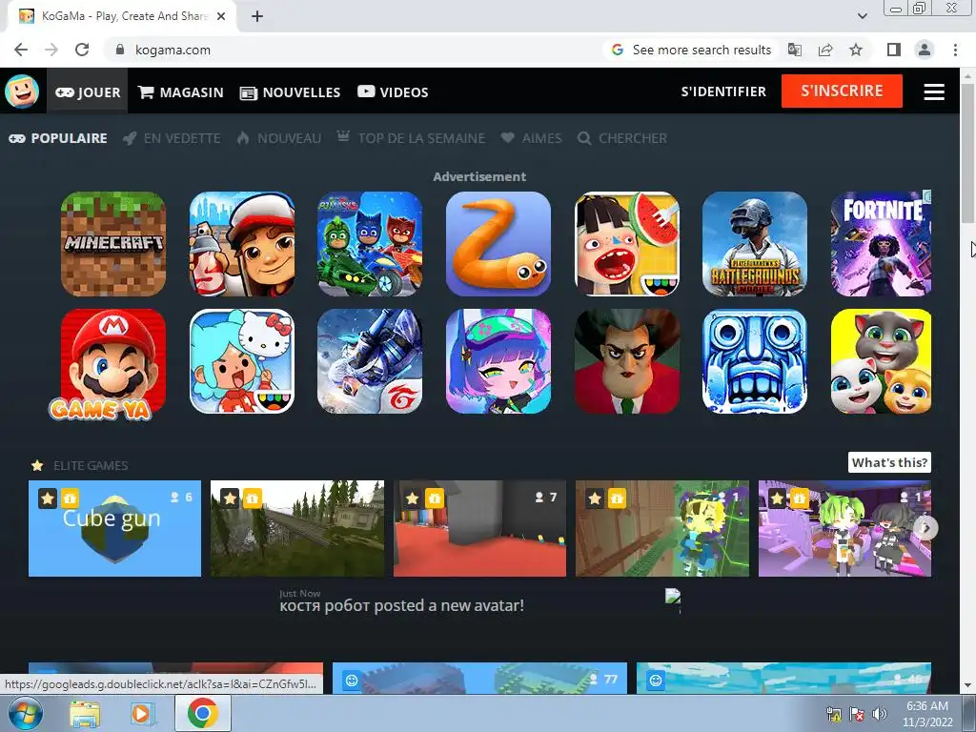Click the What's this? button

point(889,462)
